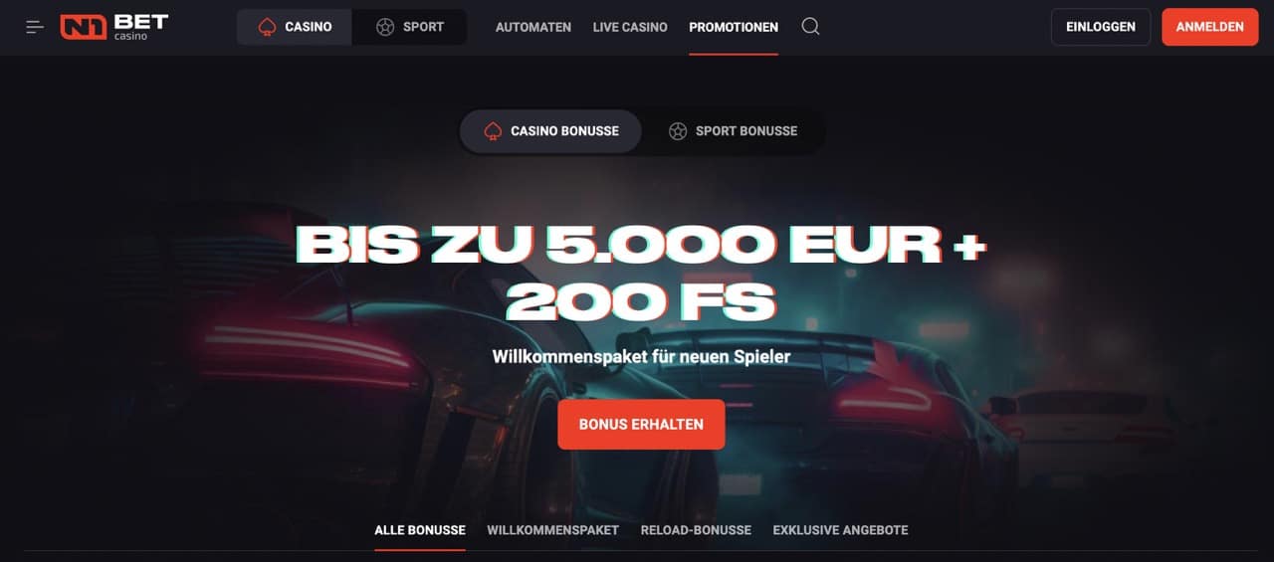
Task: Open Promotionen menu item
Action: [x=734, y=27]
